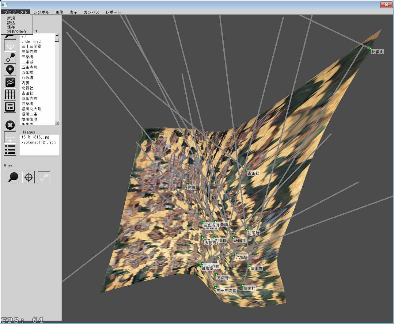The width and height of the screenshot is (394, 324).
Task: Toggle the grid tool icon
Action: tap(10, 94)
